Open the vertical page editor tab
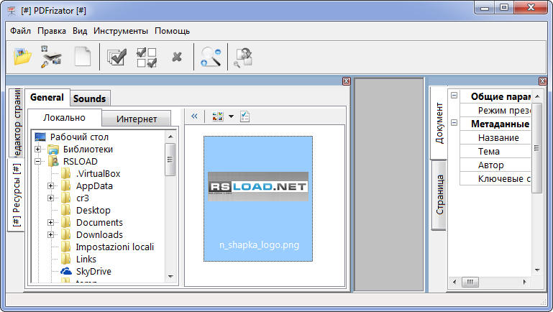 (17, 122)
